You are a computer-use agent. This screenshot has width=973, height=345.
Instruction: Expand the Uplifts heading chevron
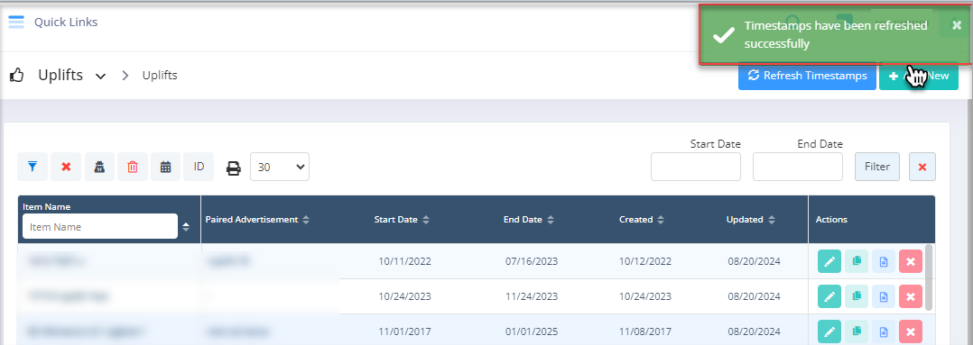click(100, 77)
